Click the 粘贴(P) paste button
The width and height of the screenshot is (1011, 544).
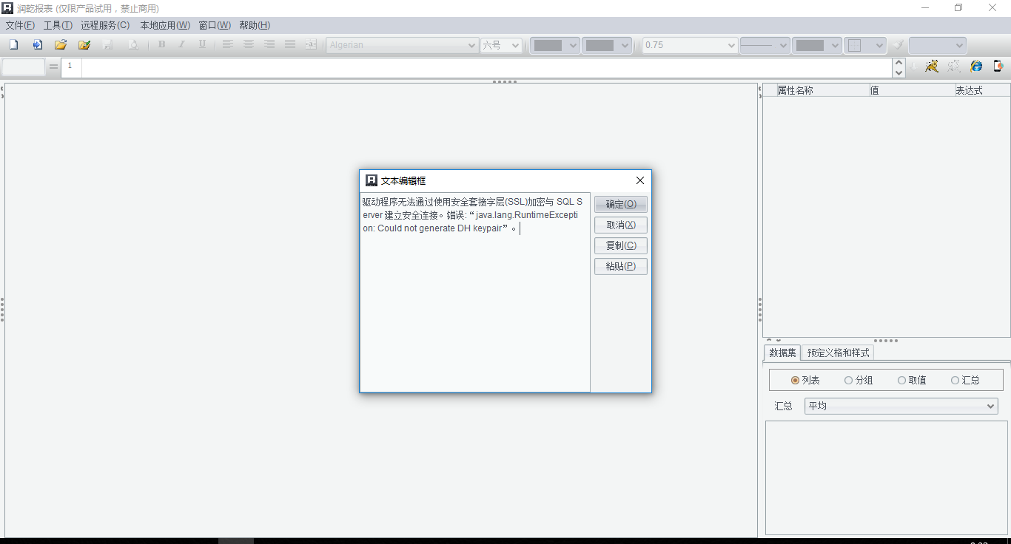click(x=621, y=266)
